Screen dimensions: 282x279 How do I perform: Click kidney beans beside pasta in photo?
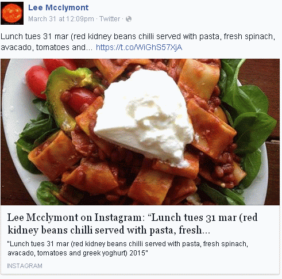[223, 169]
